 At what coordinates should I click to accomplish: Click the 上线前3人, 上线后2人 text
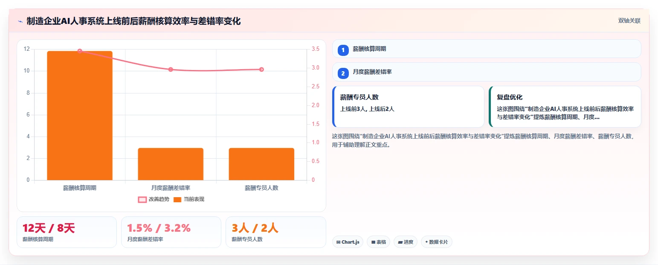pyautogui.click(x=367, y=109)
